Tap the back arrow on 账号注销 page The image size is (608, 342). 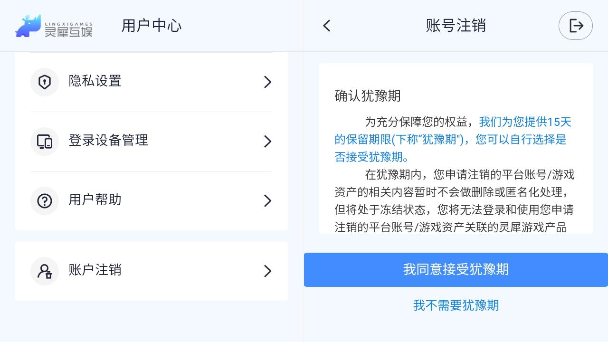pos(327,26)
